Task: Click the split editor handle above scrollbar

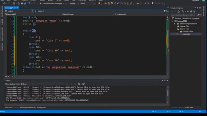Action: [x=168, y=17]
